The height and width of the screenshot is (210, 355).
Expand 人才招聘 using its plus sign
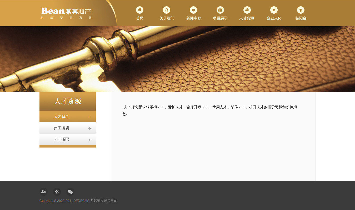(x=89, y=140)
